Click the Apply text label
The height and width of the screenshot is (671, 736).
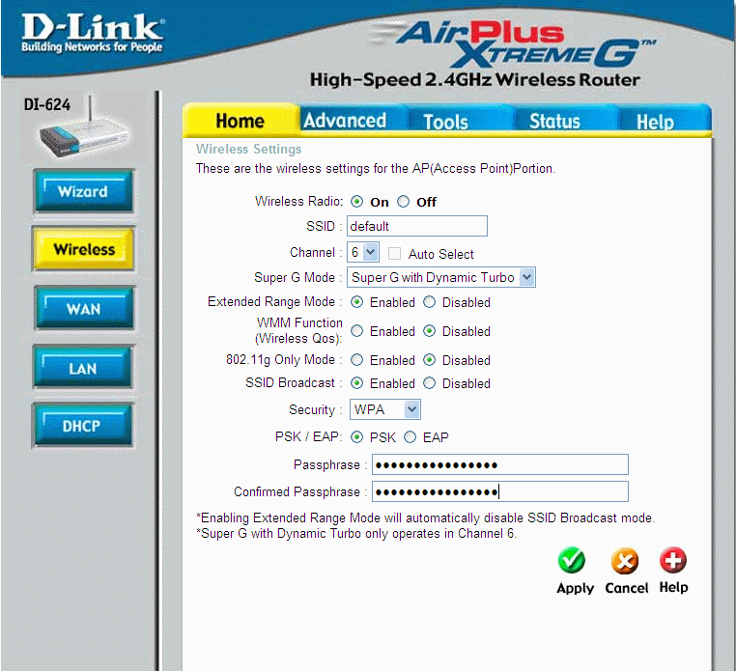(x=575, y=588)
